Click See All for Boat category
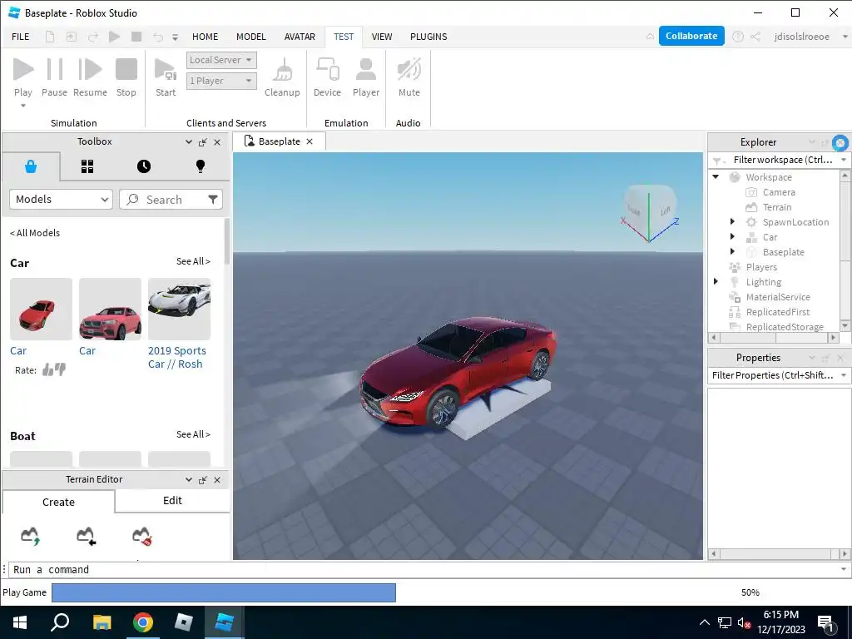 click(x=193, y=434)
